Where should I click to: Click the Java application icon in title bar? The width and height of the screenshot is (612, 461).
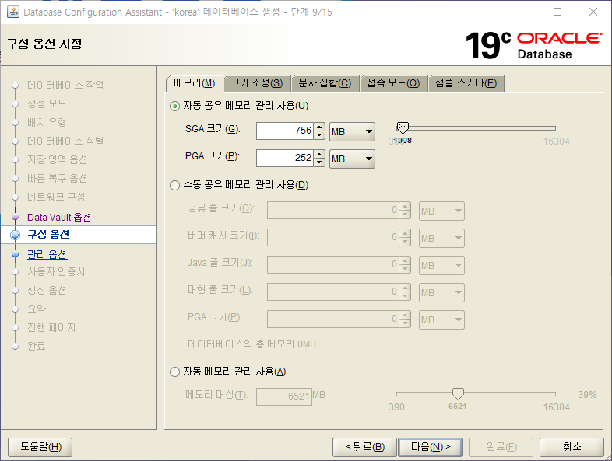(x=13, y=12)
